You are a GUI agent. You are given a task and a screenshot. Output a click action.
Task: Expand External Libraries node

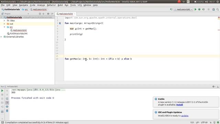tap(1, 37)
